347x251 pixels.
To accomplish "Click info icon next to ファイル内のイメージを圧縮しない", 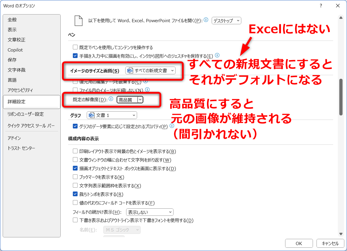I will pos(147,89).
